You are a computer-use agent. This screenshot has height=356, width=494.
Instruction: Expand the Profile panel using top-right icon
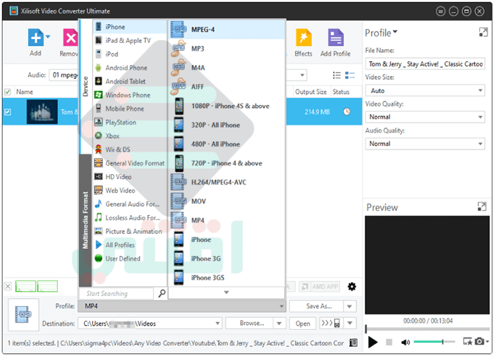coord(483,32)
